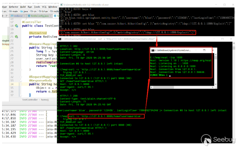Click the collapse panel icon beside the tabs
244x148 pixels.
7,16
